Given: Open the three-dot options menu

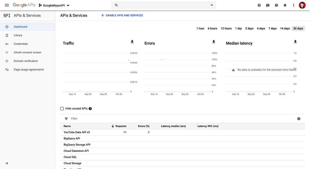Looking at the screenshot, I should tap(293, 5).
